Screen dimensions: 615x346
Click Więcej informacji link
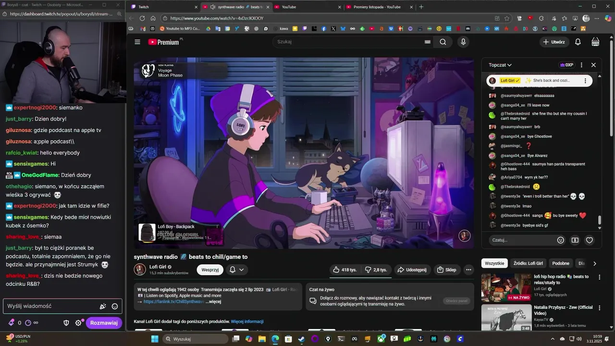tap(247, 321)
